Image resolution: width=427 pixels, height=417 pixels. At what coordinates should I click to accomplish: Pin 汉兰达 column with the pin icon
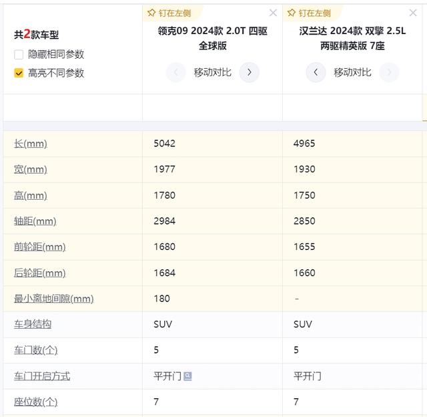[x=292, y=13]
